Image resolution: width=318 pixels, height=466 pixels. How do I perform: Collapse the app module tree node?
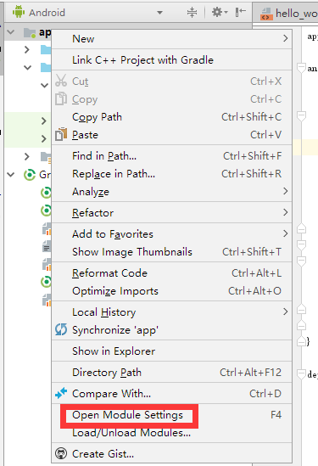(11, 31)
